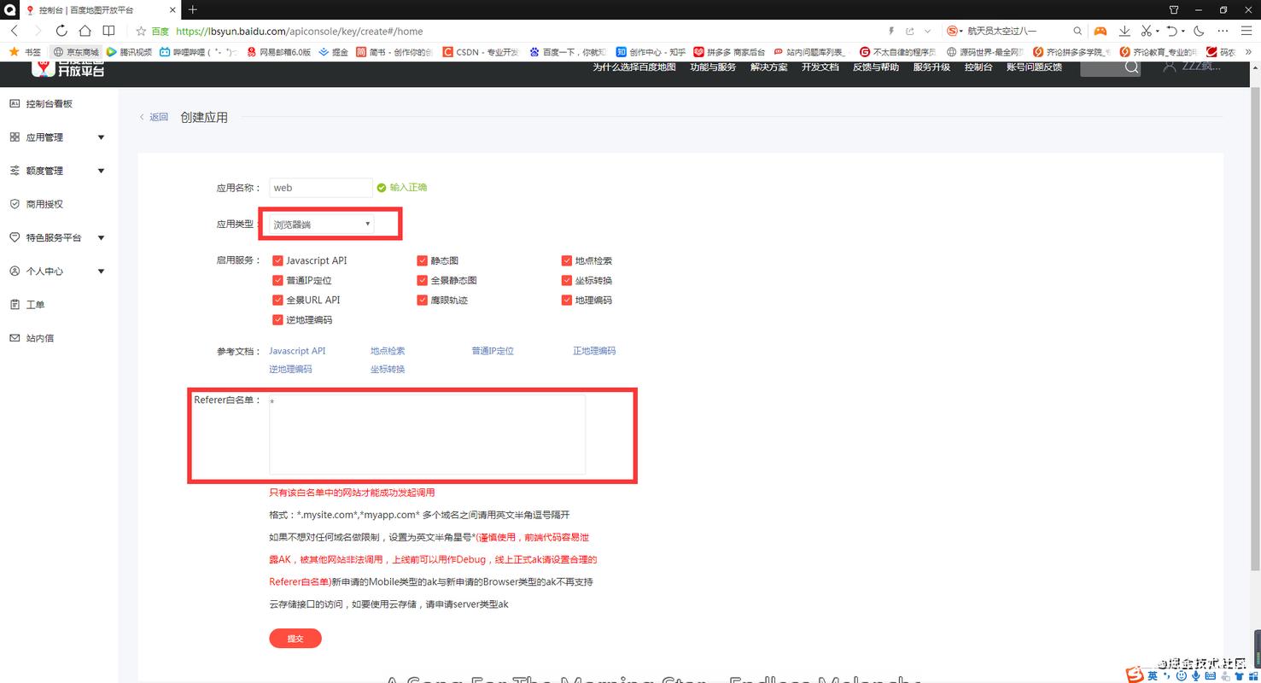Toggle night mode moon icon
Viewport: 1261px width, 683px height.
[x=1199, y=31]
